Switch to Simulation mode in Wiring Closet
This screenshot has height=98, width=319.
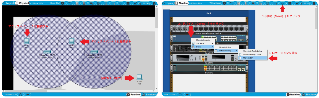[309, 94]
